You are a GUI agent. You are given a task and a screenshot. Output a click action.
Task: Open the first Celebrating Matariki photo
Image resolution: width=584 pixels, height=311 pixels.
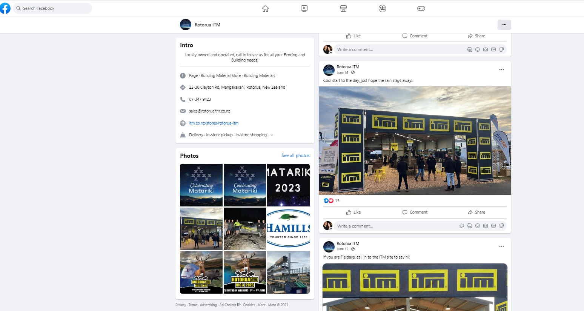(x=201, y=185)
